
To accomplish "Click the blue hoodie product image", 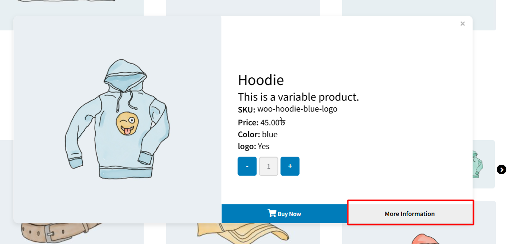I will pyautogui.click(x=117, y=119).
